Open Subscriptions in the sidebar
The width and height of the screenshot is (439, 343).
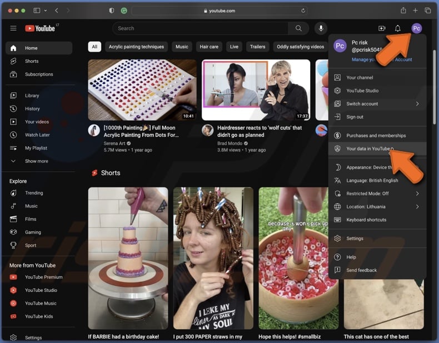click(39, 74)
